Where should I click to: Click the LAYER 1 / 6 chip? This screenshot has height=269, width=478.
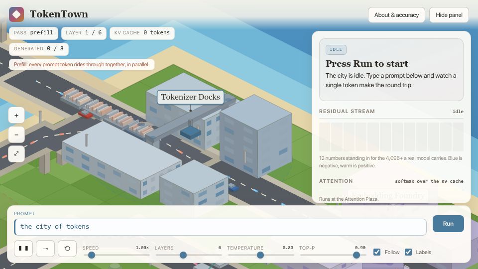click(x=84, y=33)
